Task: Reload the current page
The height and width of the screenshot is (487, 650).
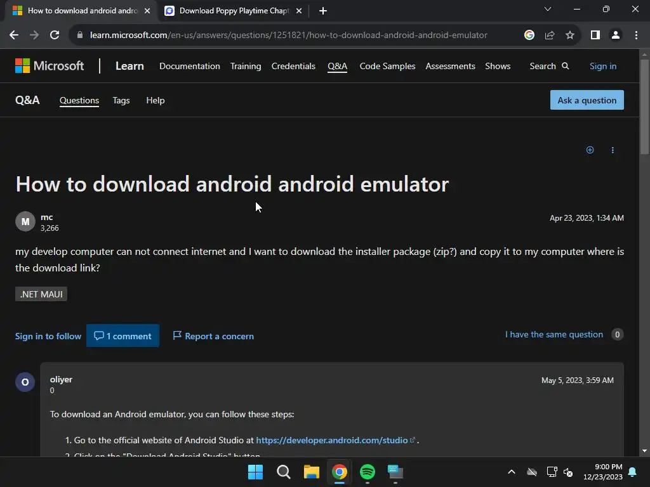Action: tap(55, 36)
